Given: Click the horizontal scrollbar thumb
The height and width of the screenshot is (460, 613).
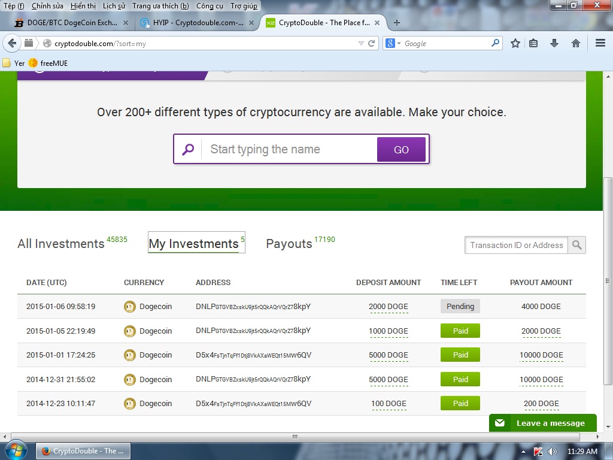Looking at the screenshot, I should 295,437.
